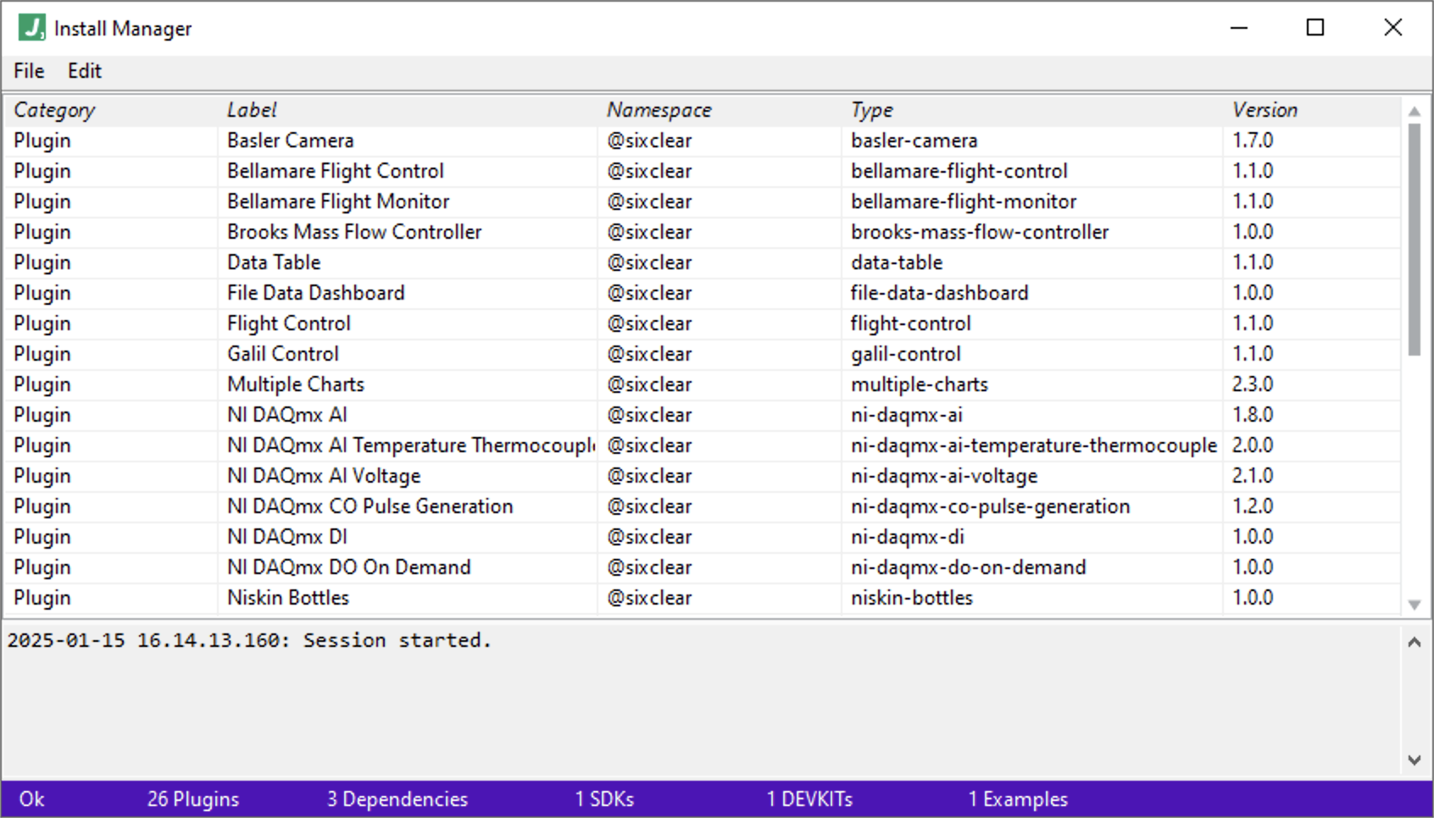
Task: Click the table scrollbar up arrow
Action: (x=1414, y=111)
